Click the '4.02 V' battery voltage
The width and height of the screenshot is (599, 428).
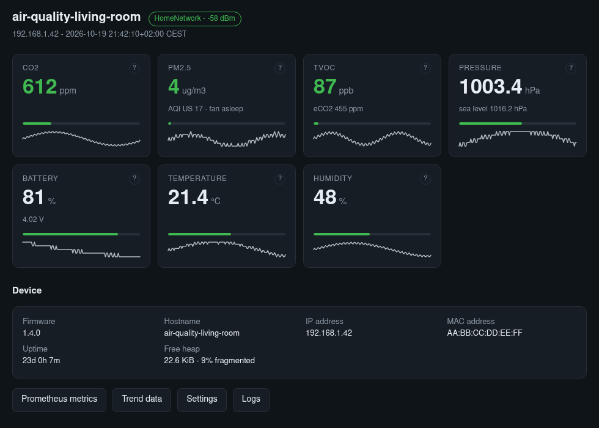tap(33, 220)
